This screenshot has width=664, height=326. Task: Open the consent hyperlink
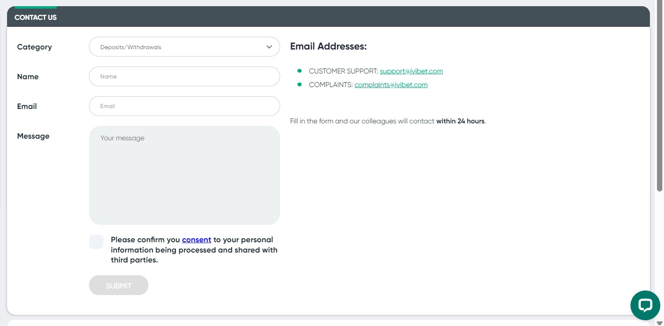click(197, 240)
